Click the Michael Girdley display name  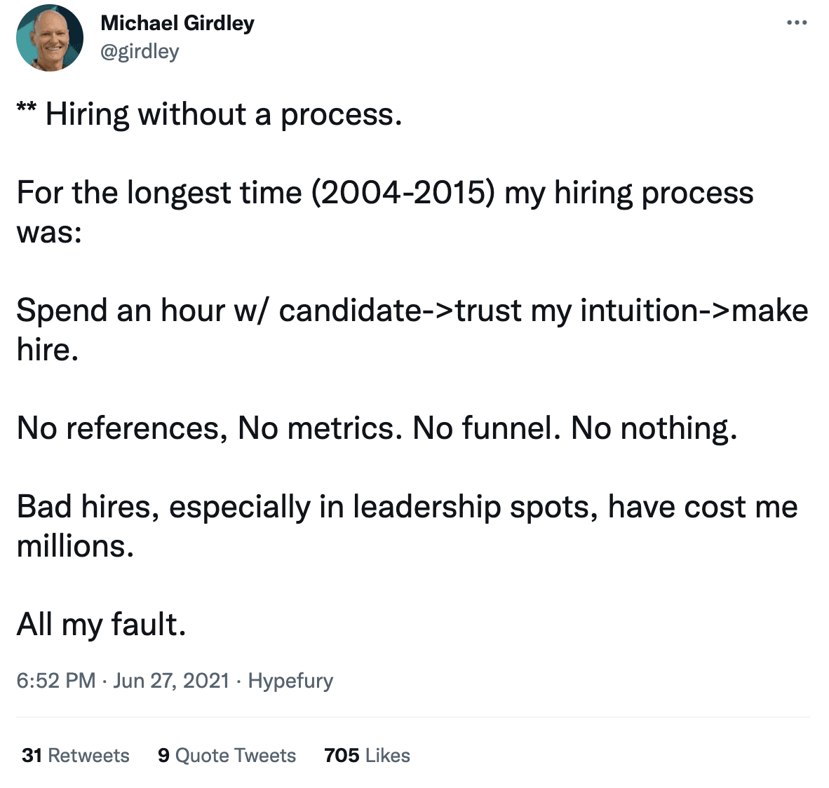click(177, 23)
